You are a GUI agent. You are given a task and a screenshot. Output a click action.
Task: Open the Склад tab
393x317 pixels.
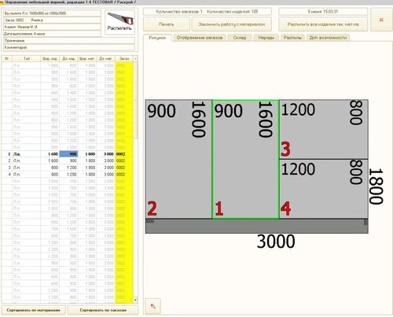pos(240,38)
